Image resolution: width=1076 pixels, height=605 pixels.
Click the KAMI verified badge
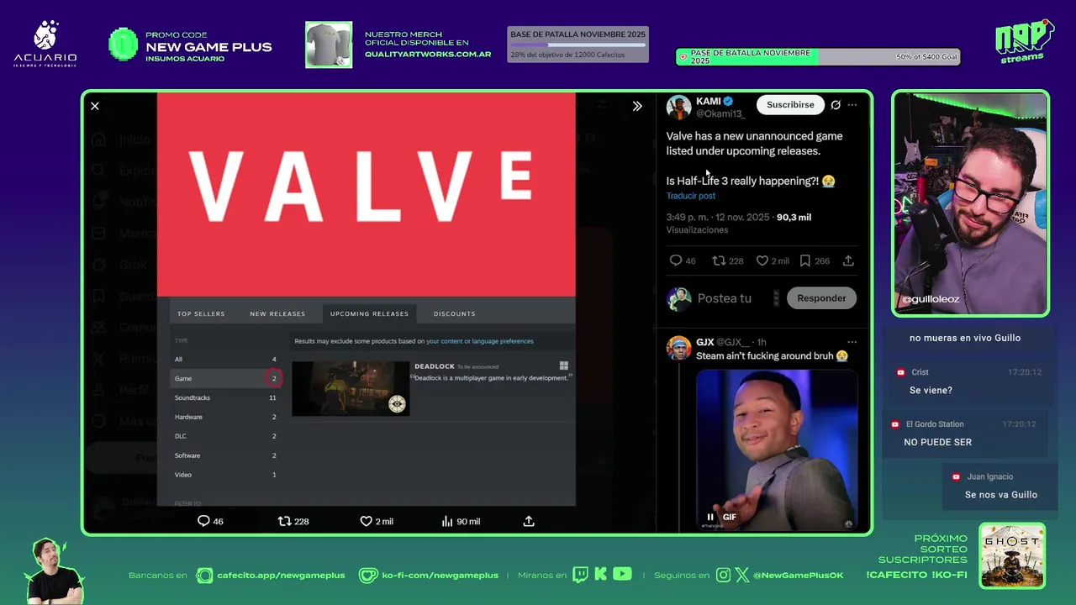[728, 101]
